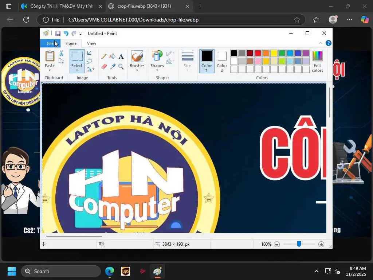Click the Paint horizontal scrollbar
The width and height of the screenshot is (373, 280).
click(74, 236)
